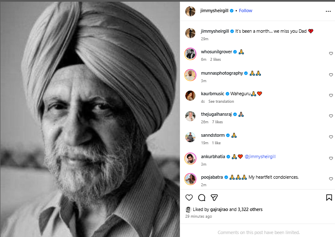View the 3,322 others who liked

[250, 209]
